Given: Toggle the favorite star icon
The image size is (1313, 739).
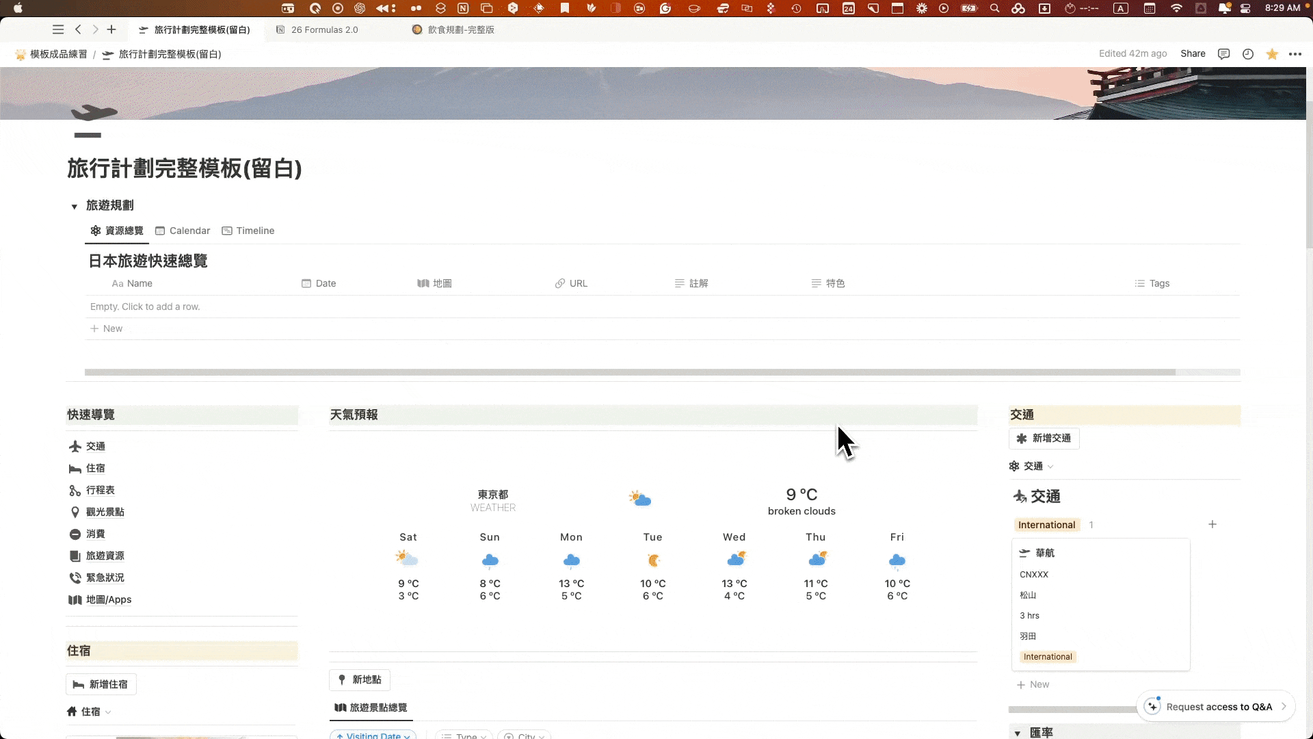Looking at the screenshot, I should (x=1272, y=54).
